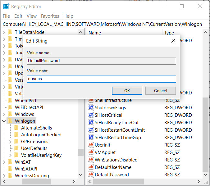Click the VolatileUserMgrKey folder icon
The image size is (210, 186).
pos(16,155)
